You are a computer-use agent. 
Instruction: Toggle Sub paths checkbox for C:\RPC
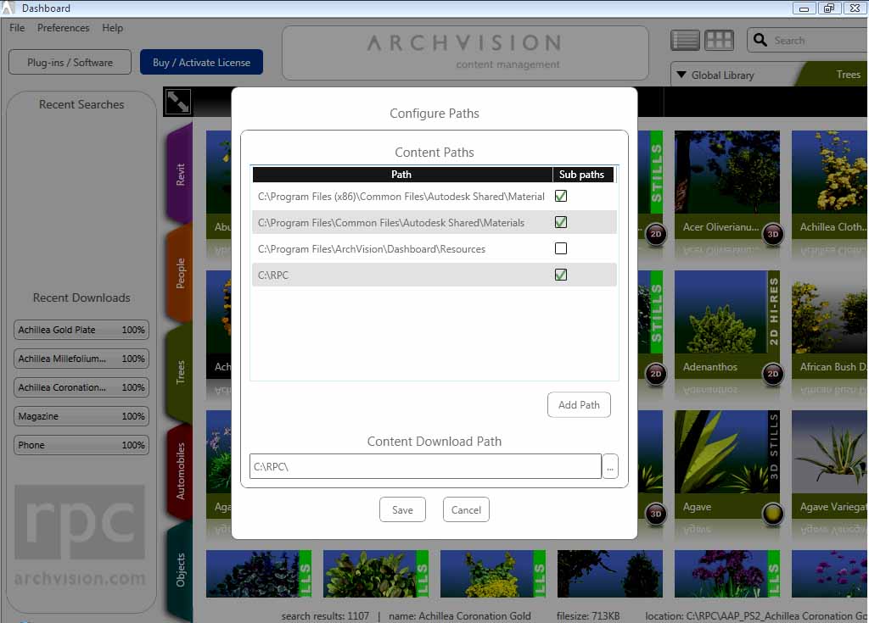point(560,275)
